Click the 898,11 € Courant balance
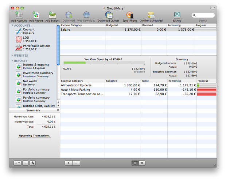This screenshot has height=180, width=226. point(28,33)
